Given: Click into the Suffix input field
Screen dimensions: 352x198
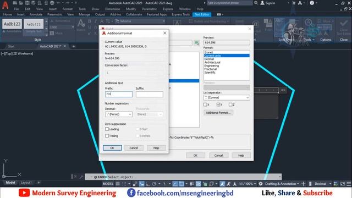Looking at the screenshot, I should (149, 94).
